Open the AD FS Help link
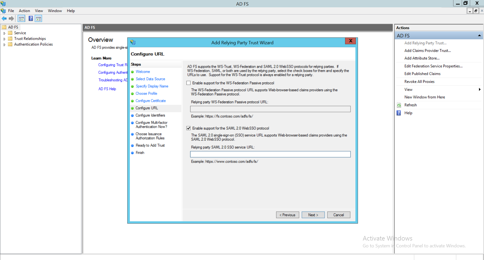 (x=107, y=89)
